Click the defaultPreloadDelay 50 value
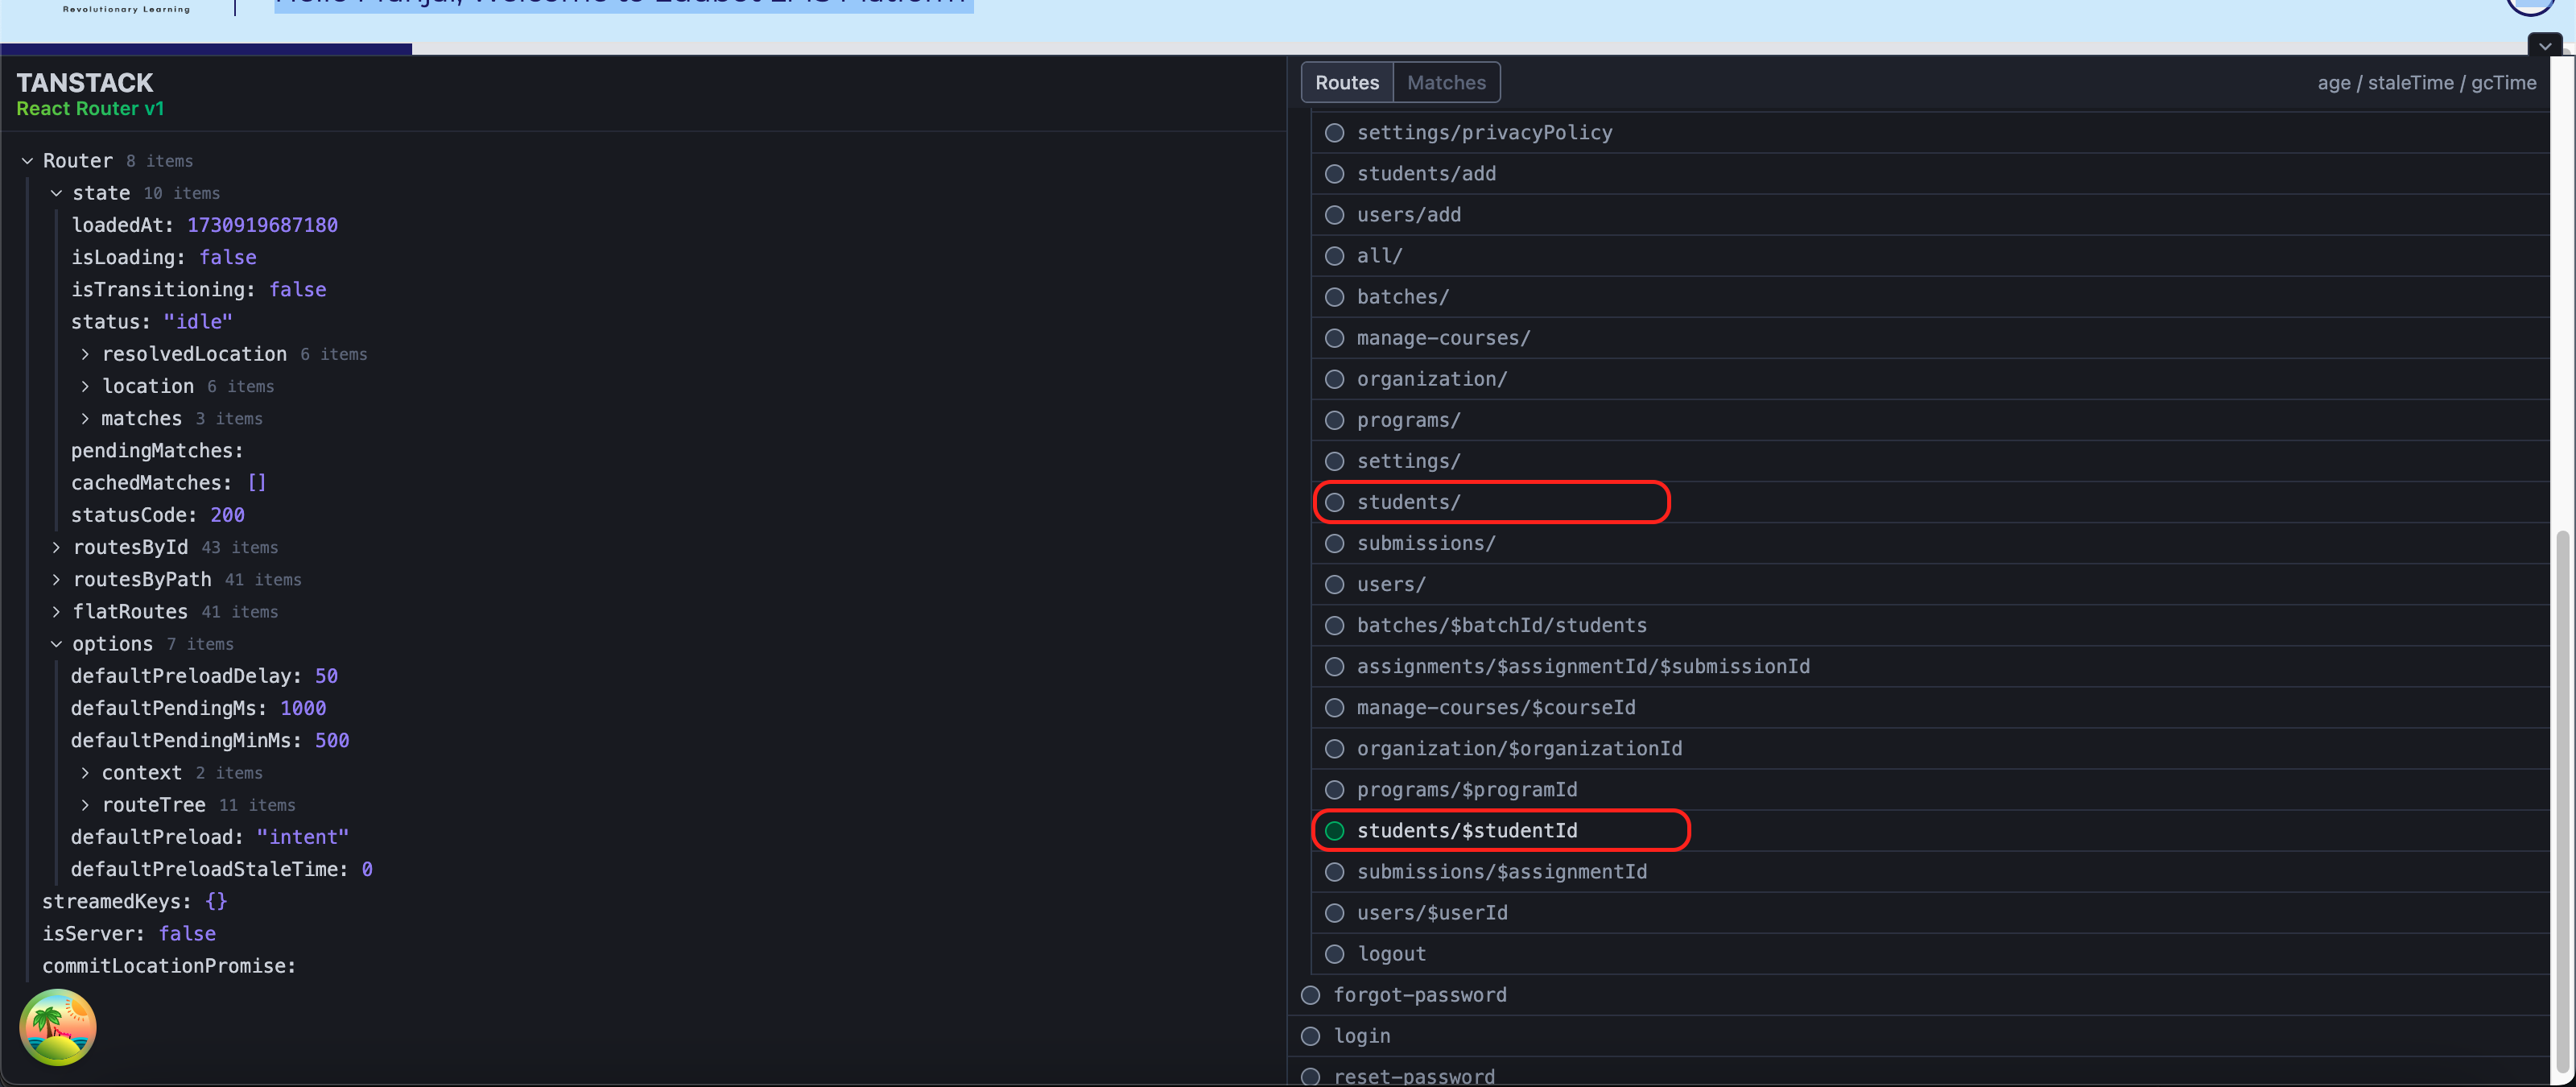This screenshot has width=2576, height=1087. coord(326,676)
